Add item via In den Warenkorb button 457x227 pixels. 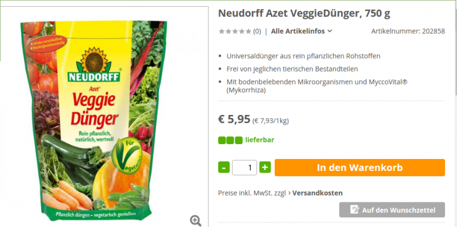coord(360,168)
